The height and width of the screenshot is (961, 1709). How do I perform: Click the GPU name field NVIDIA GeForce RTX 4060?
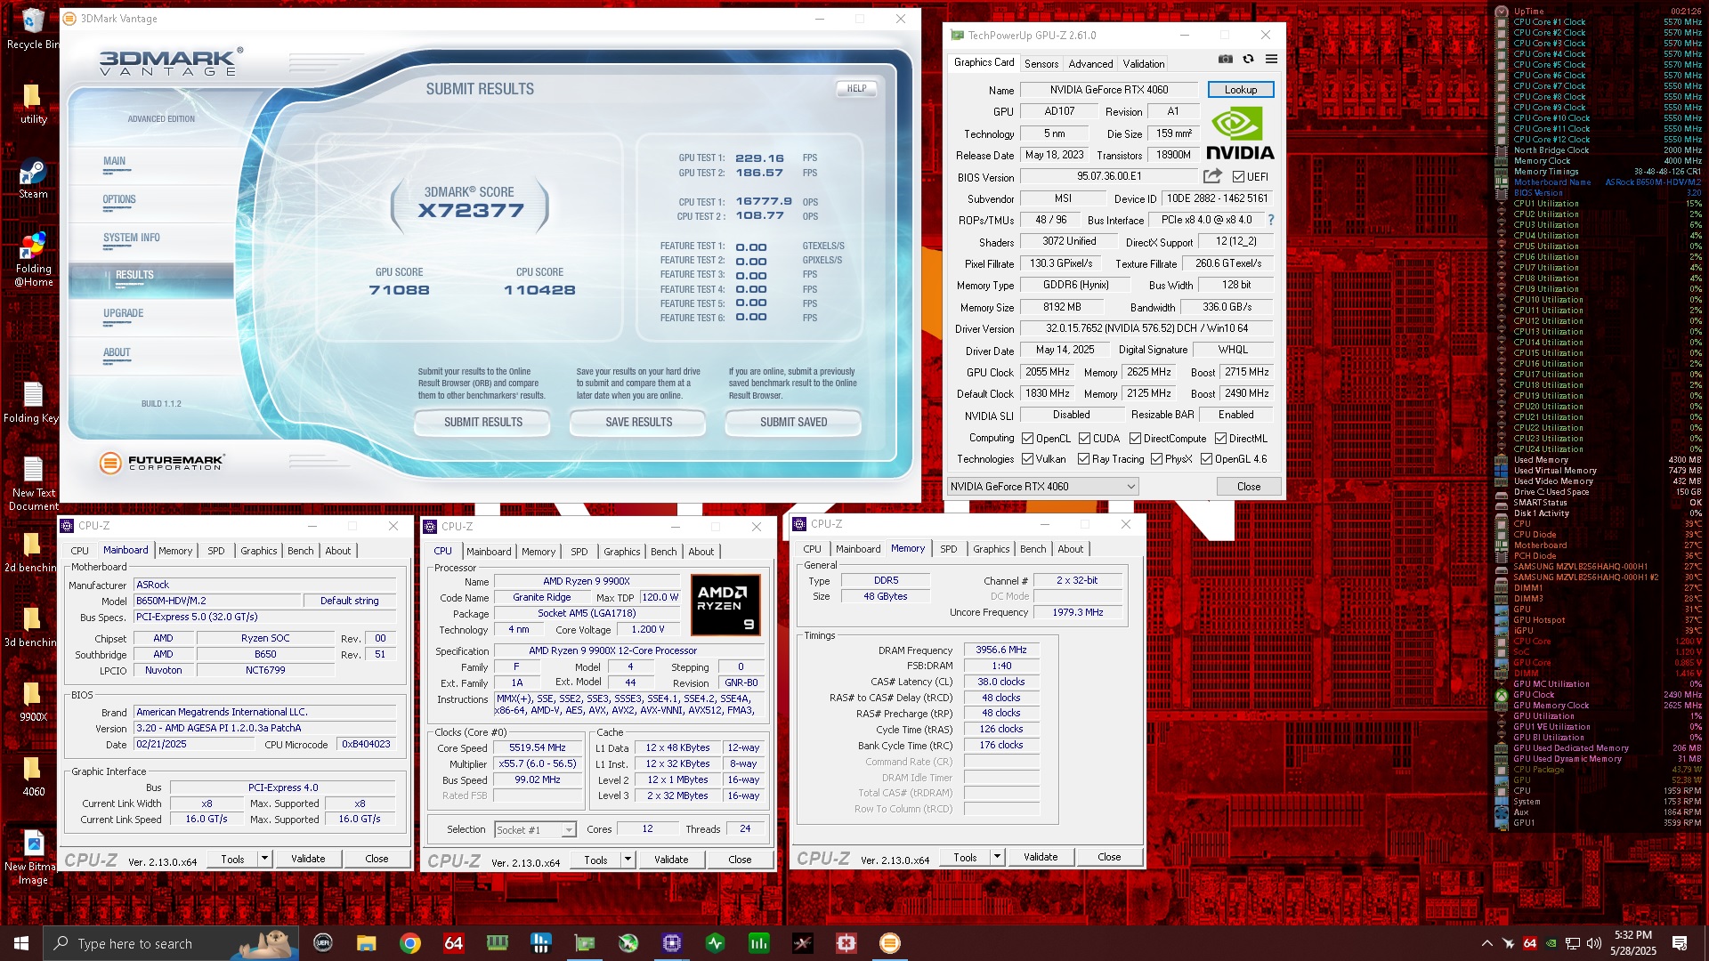1109,90
